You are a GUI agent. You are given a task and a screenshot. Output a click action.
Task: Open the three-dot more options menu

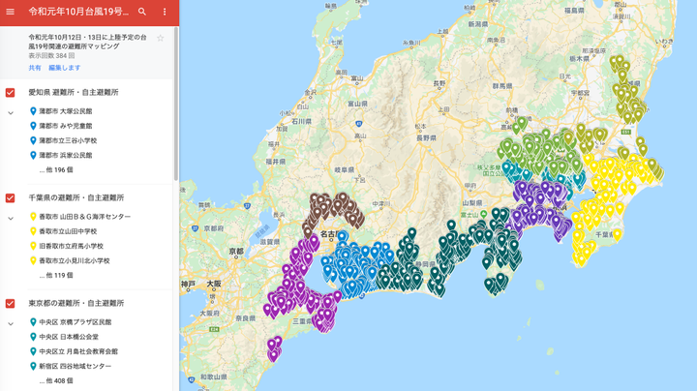[x=165, y=12]
